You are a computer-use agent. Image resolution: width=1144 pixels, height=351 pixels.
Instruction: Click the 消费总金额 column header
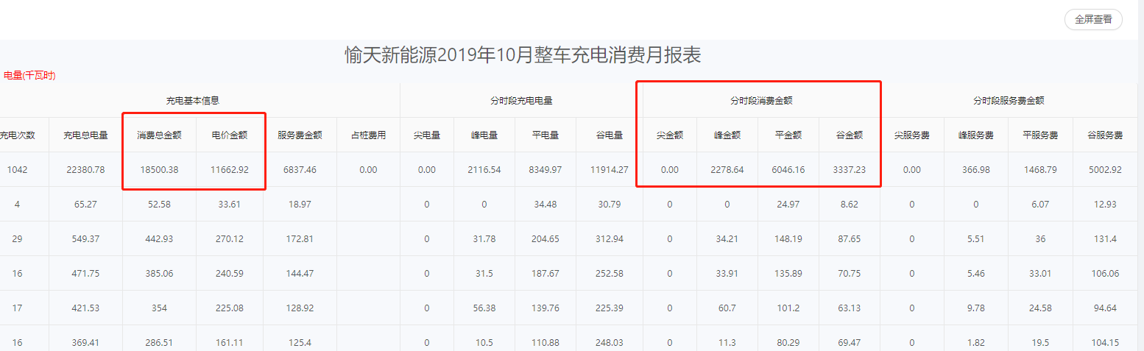pyautogui.click(x=159, y=135)
